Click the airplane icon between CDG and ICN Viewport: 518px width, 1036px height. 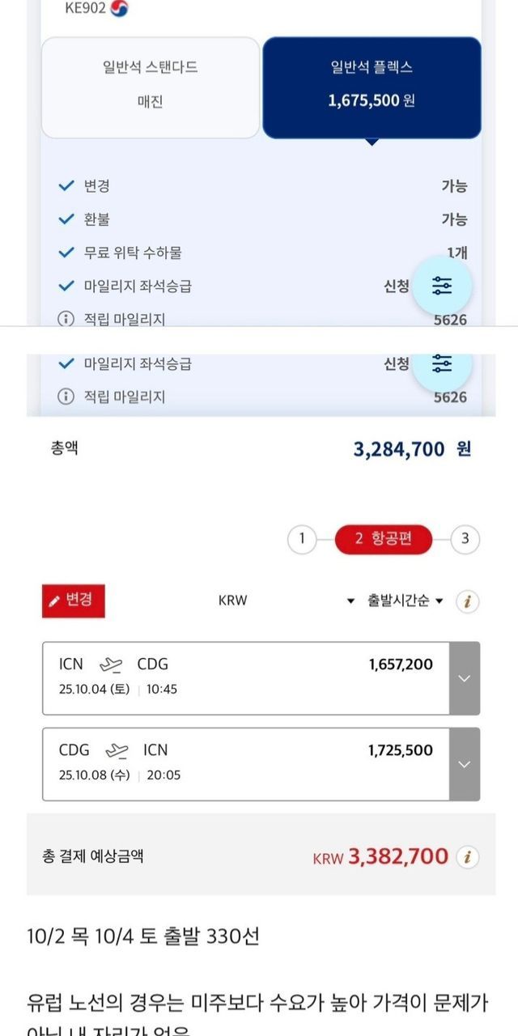pos(117,751)
